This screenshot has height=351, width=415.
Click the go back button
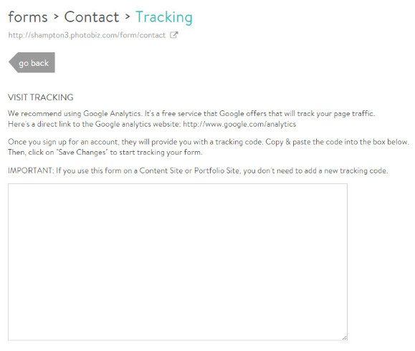32,63
